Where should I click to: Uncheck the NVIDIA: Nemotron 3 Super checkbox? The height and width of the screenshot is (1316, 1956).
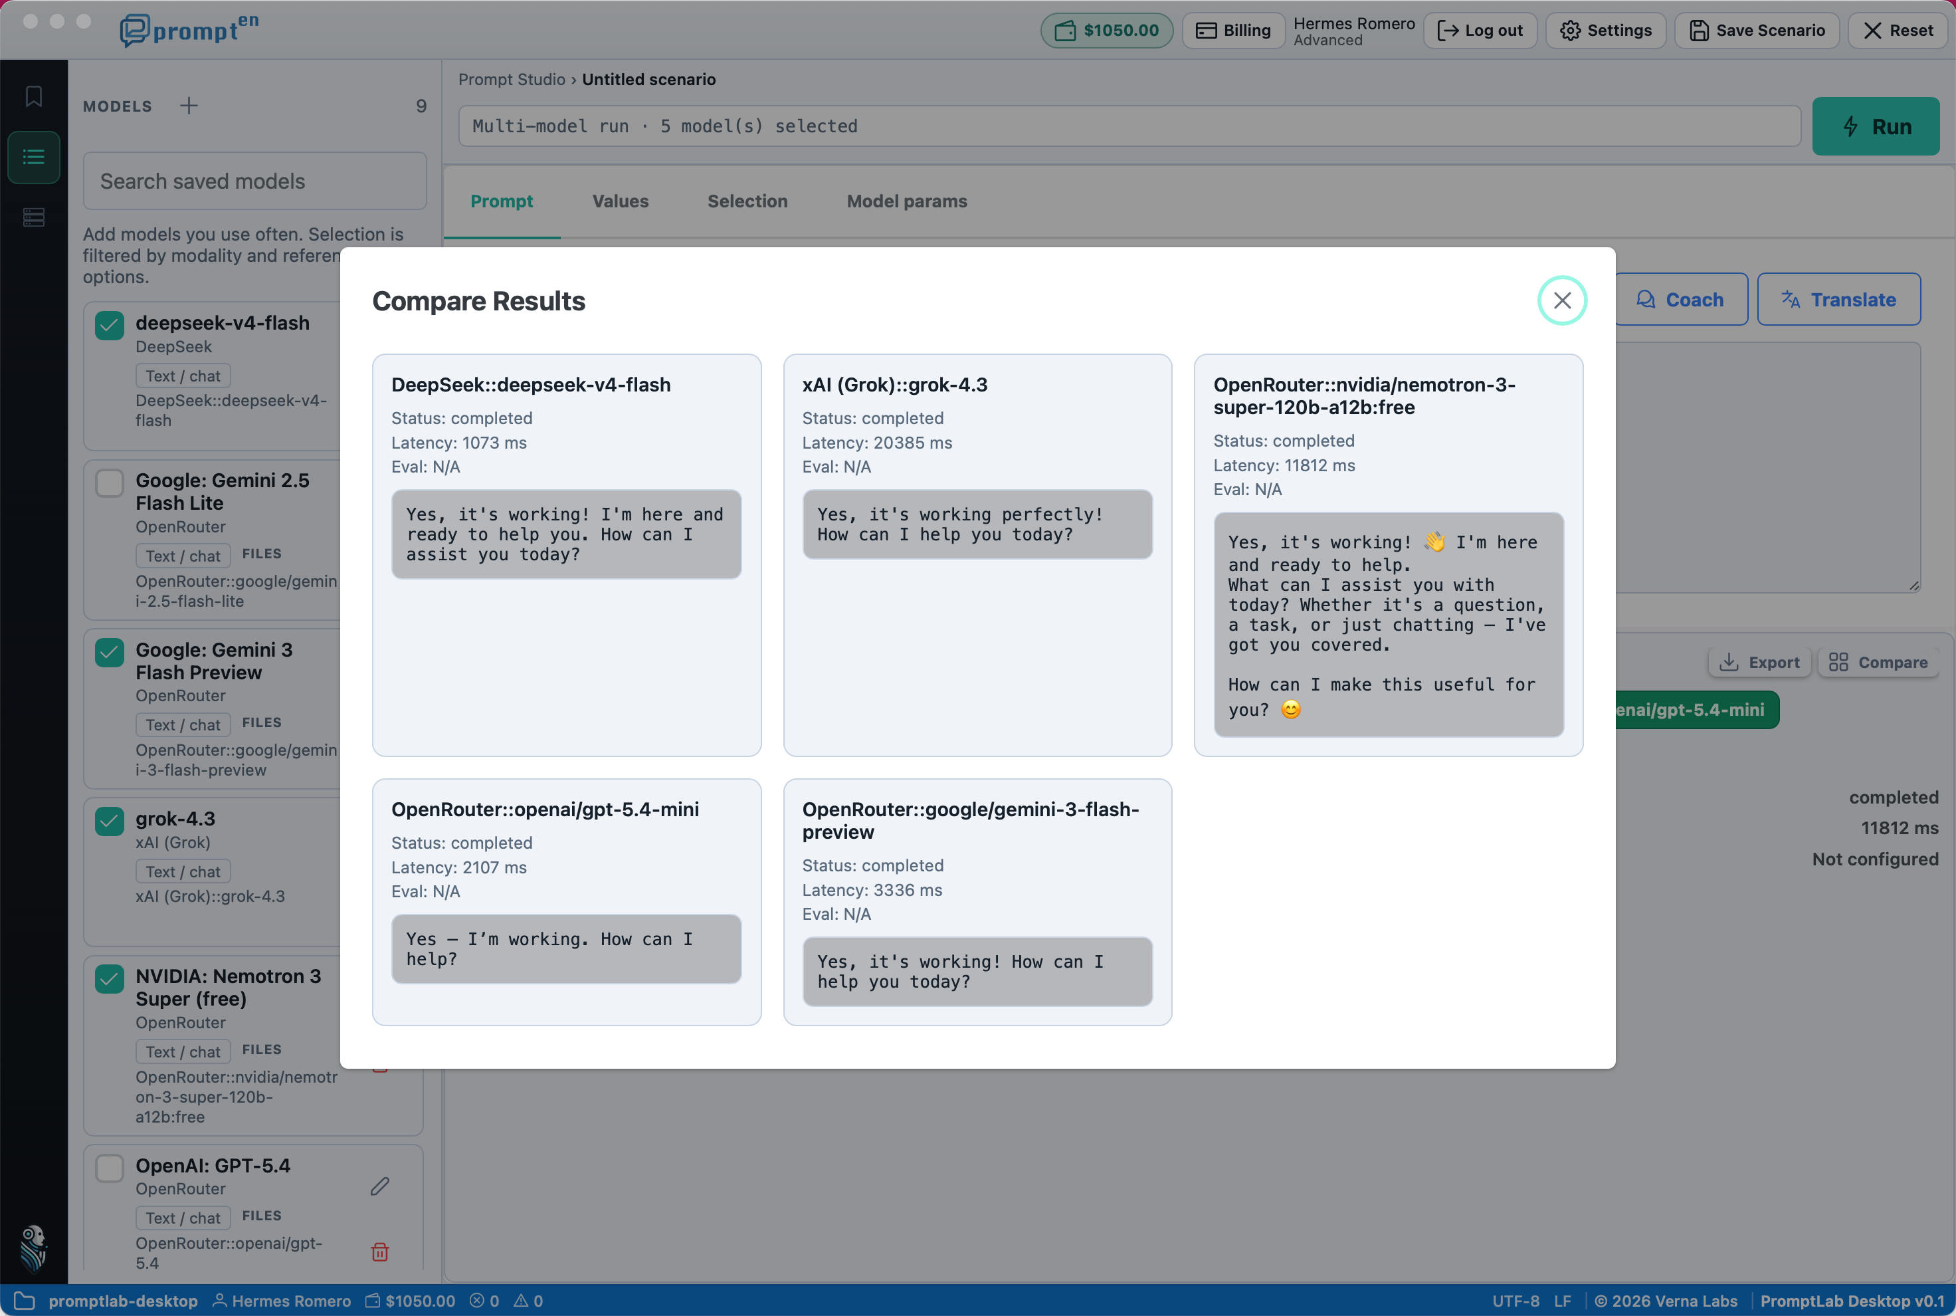click(110, 980)
